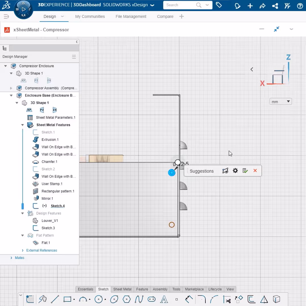Click the plus Add icon in top bar
306x306 pixels.
(250, 6)
